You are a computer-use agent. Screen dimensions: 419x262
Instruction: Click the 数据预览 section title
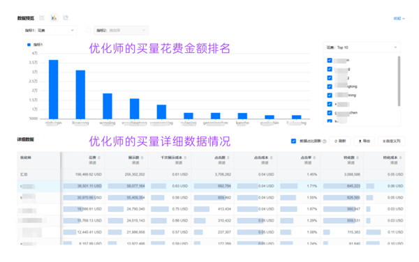tap(26, 18)
